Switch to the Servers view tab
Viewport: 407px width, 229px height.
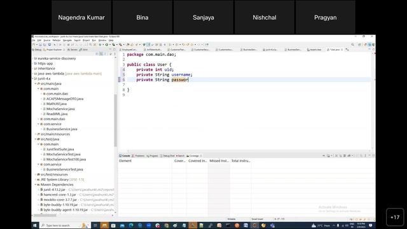72,50
